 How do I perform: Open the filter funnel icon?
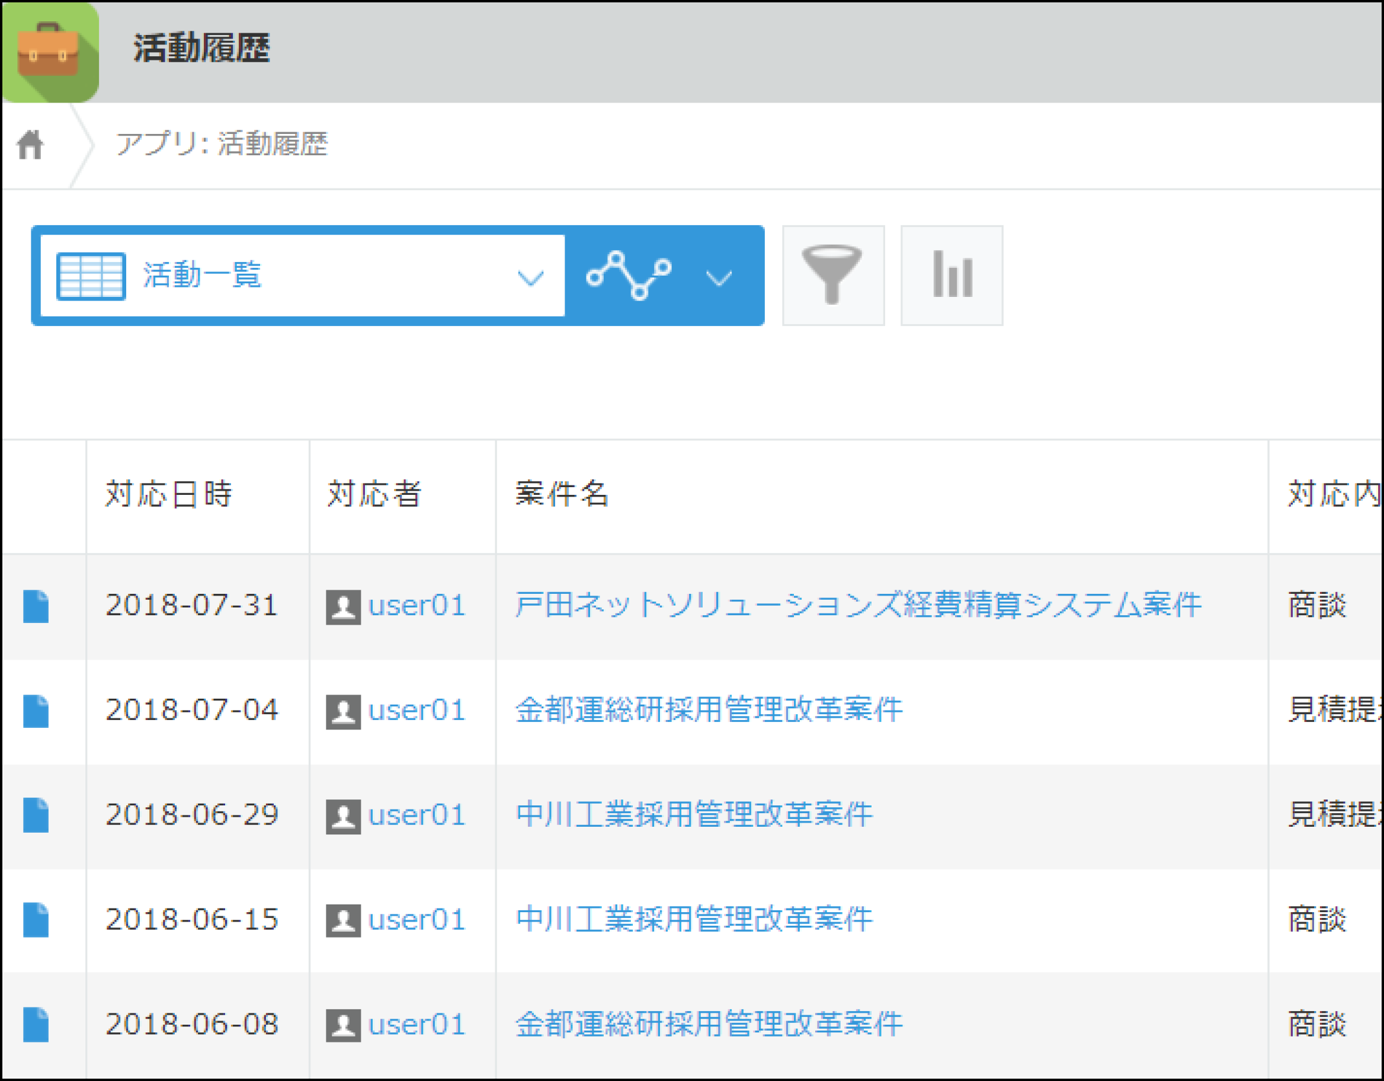tap(834, 274)
